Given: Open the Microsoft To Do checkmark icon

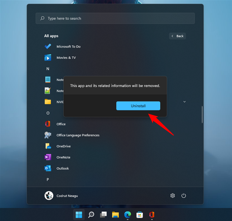Looking at the screenshot, I should [48, 46].
